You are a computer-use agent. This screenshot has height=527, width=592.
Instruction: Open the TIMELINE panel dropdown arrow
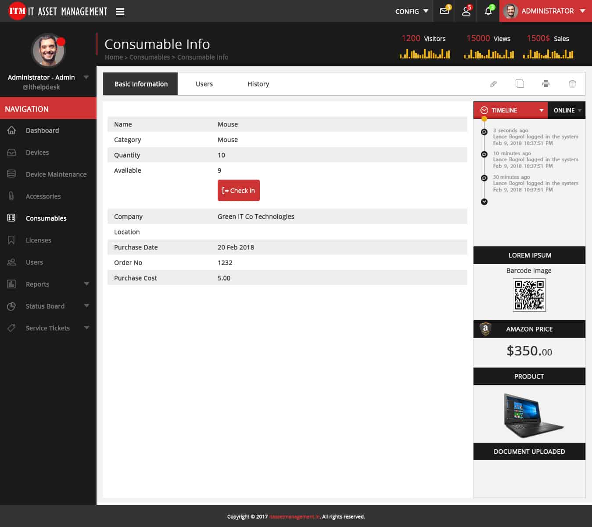point(541,110)
